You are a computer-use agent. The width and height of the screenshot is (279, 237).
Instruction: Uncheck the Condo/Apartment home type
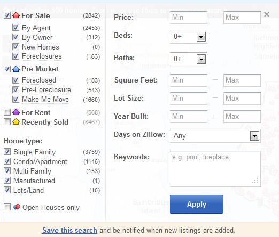click(7, 161)
